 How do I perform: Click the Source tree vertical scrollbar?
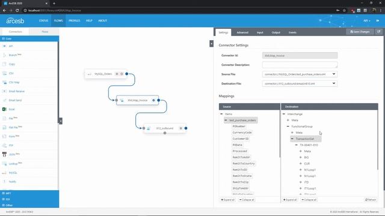[x=279, y=134]
